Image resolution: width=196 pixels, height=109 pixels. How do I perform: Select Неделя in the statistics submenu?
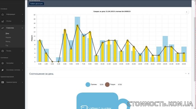pos(8,37)
